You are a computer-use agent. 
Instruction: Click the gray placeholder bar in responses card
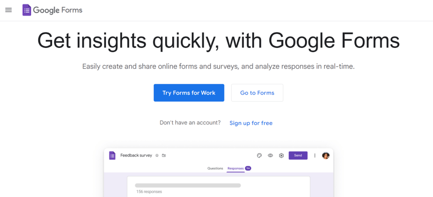click(x=188, y=185)
